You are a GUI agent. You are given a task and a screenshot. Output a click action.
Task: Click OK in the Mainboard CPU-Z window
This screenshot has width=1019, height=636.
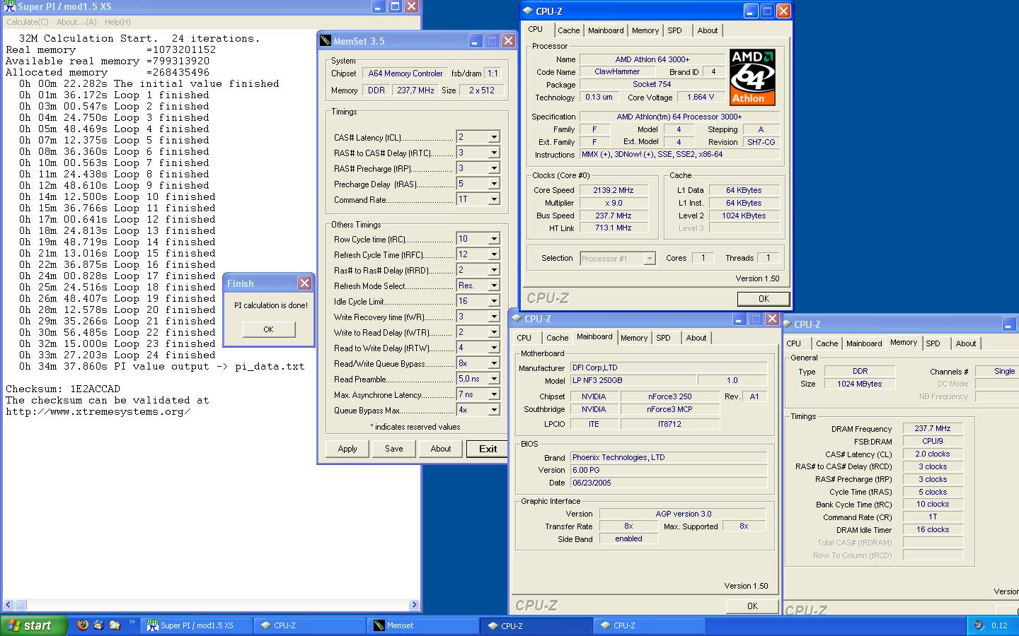(752, 606)
